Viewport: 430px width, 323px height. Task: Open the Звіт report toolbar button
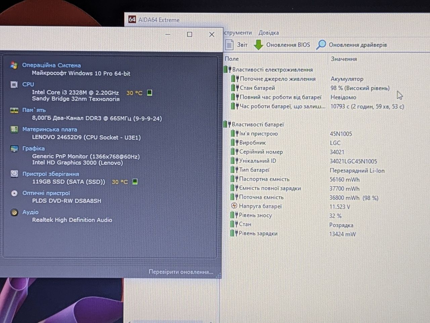236,45
